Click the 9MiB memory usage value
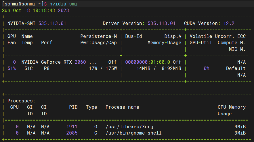The image size is (254, 142). (240, 127)
